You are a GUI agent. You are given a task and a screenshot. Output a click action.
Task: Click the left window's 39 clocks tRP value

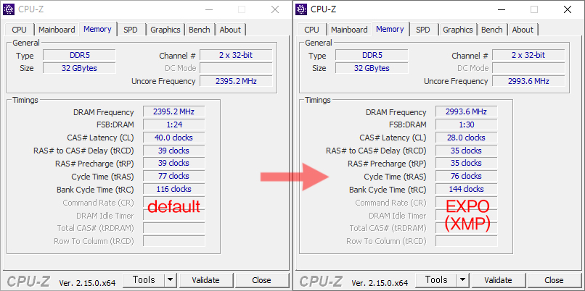pos(174,164)
